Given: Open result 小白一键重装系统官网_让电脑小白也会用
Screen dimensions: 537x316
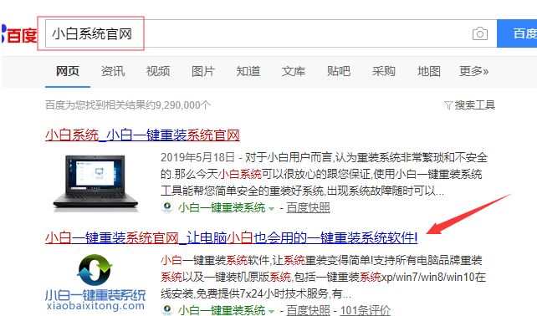Looking at the screenshot, I should tap(231, 237).
